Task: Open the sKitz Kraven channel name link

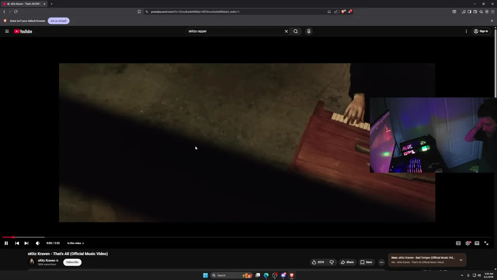Action: point(47,261)
